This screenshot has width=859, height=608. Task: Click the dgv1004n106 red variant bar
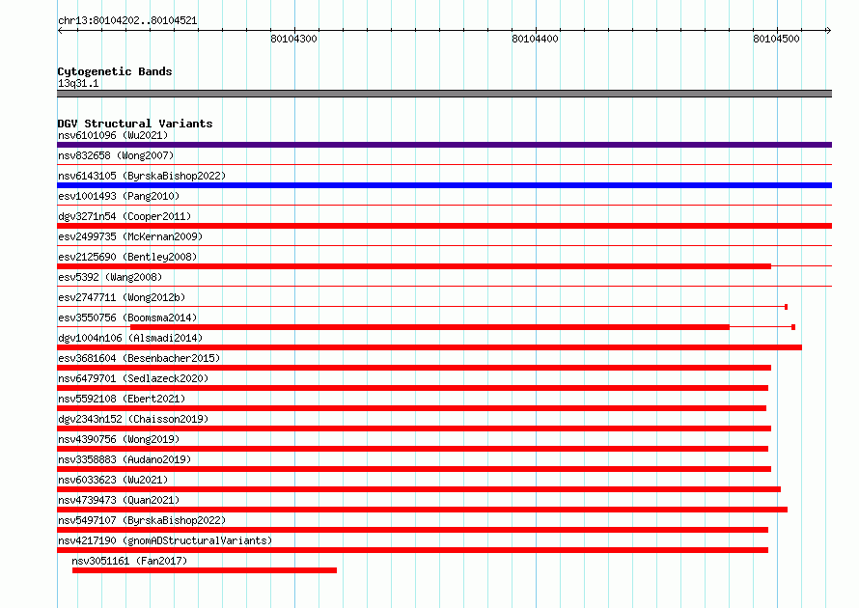tap(429, 347)
